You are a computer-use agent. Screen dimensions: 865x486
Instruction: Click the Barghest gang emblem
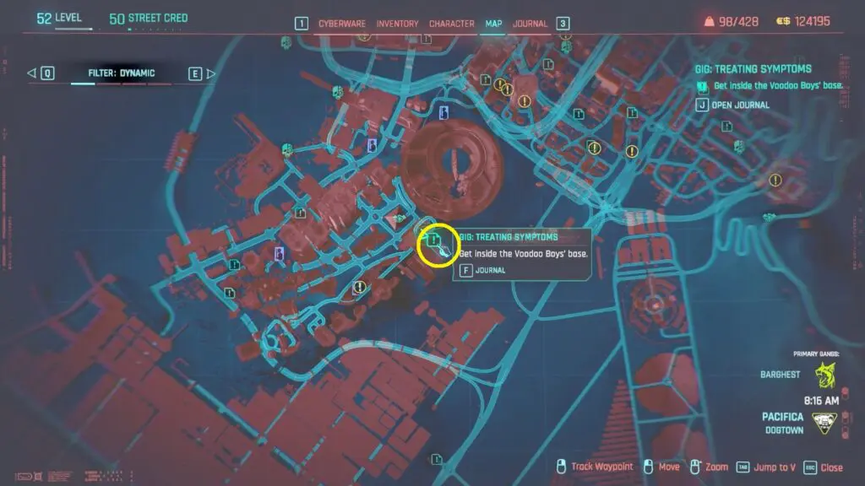click(x=826, y=374)
